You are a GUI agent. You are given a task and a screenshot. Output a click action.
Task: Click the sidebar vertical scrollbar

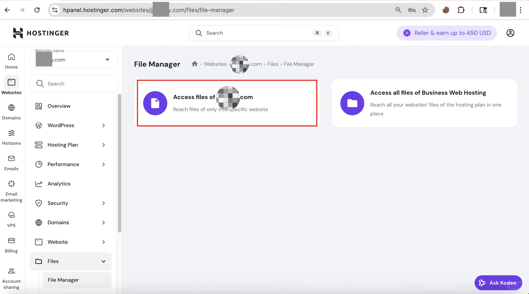pyautogui.click(x=120, y=163)
